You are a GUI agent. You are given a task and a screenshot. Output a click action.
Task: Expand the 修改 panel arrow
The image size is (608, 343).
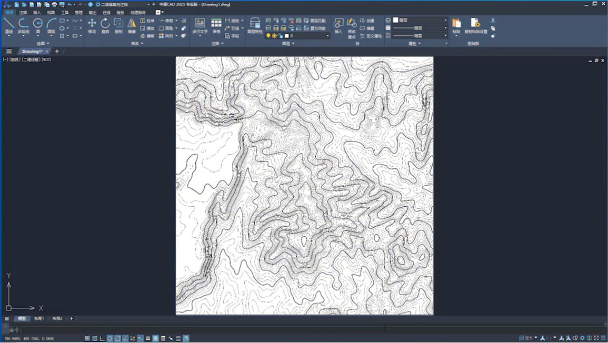pos(142,44)
